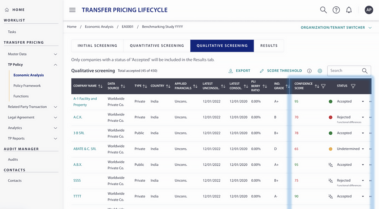Filter the Status column
This screenshot has width=379, height=209.
(x=353, y=86)
